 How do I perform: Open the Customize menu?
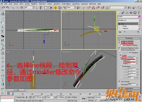point(84,4)
